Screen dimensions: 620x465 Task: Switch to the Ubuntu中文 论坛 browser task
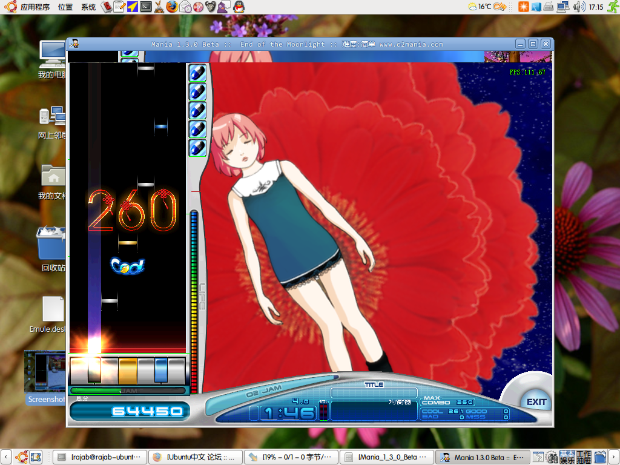pos(196,457)
